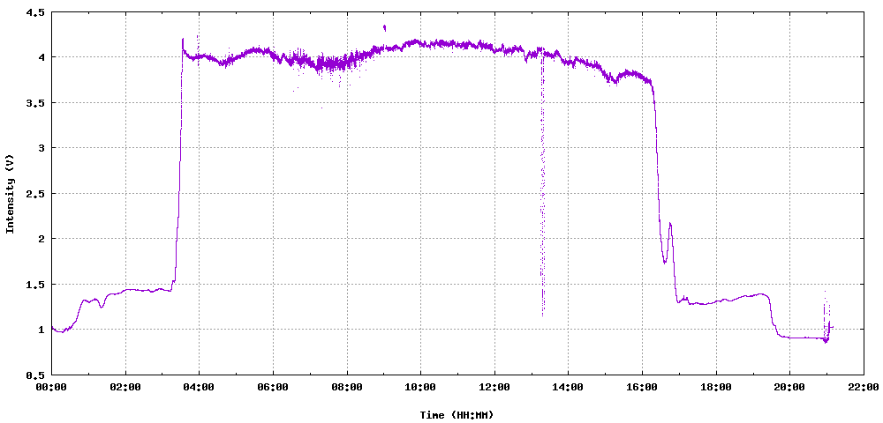Image resolution: width=883 pixels, height=423 pixels.
Task: Select the 16:00 x-axis tick label
Action: 642,387
